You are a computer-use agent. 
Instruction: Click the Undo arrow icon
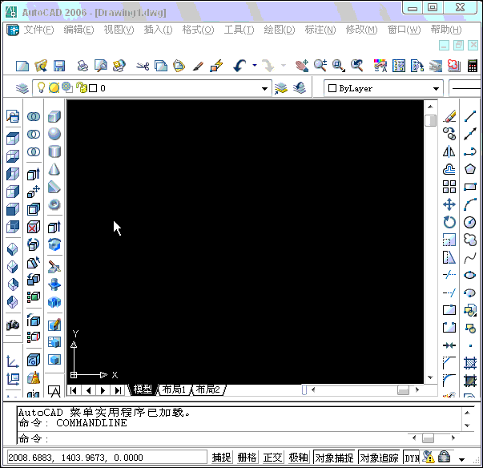pos(240,66)
